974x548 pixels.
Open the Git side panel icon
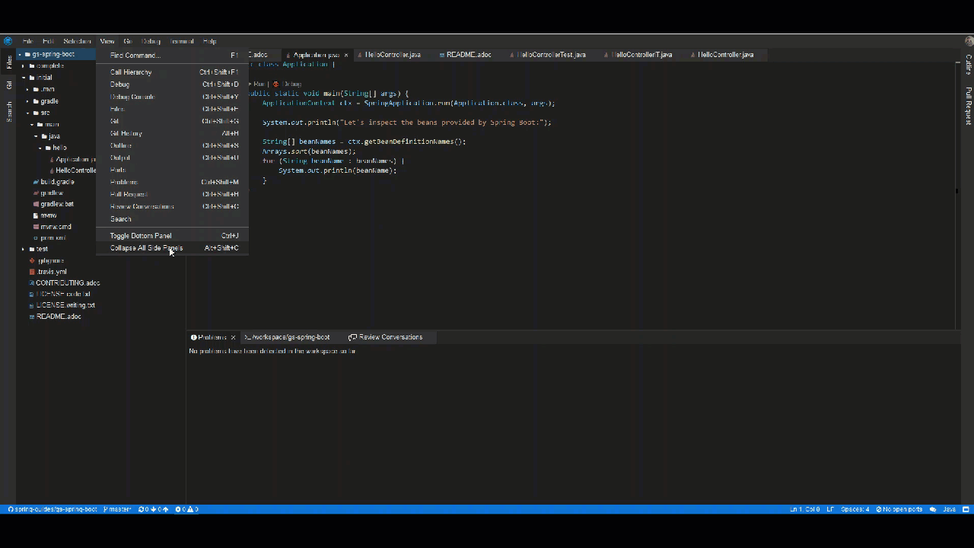(9, 86)
